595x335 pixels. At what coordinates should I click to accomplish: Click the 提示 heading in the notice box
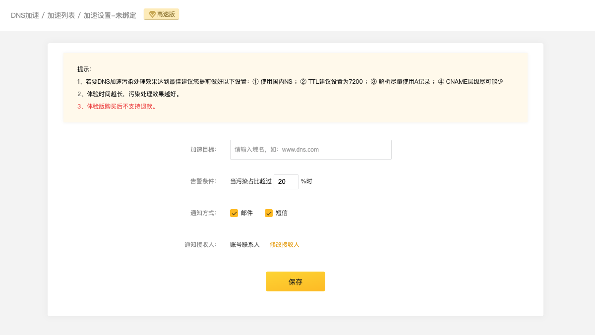point(84,69)
